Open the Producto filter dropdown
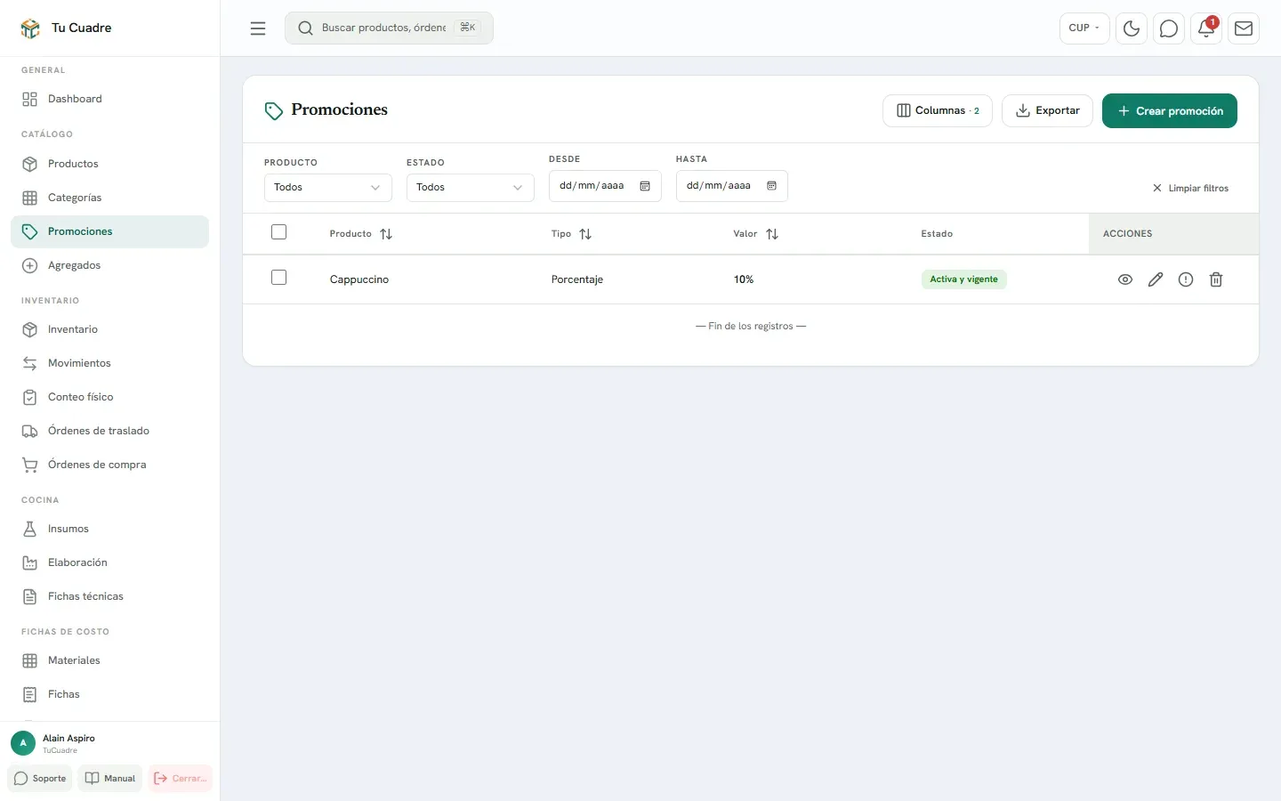 (328, 188)
